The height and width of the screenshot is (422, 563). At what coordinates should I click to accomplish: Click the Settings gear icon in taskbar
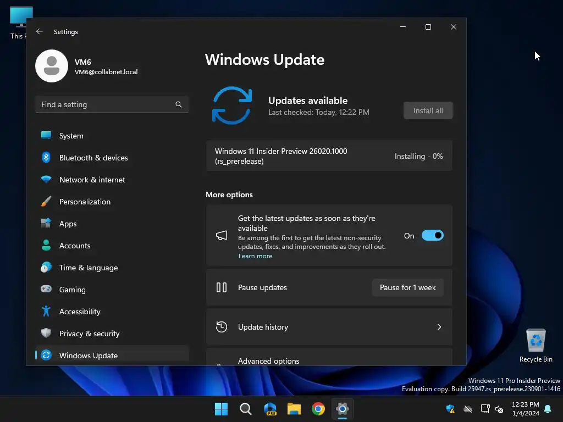coord(343,409)
